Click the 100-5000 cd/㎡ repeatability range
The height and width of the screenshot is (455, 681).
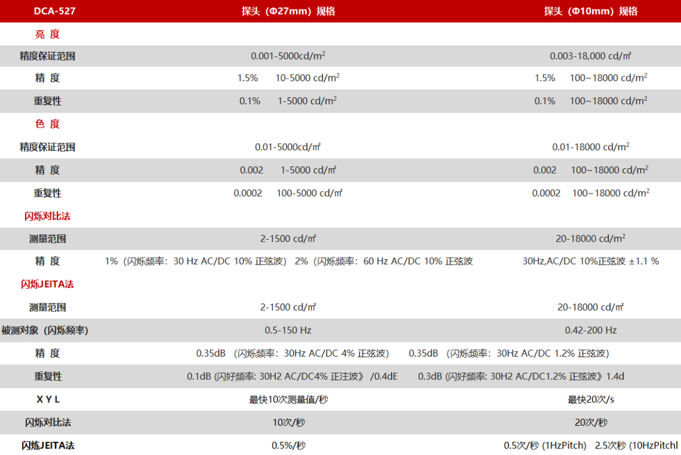click(309, 193)
